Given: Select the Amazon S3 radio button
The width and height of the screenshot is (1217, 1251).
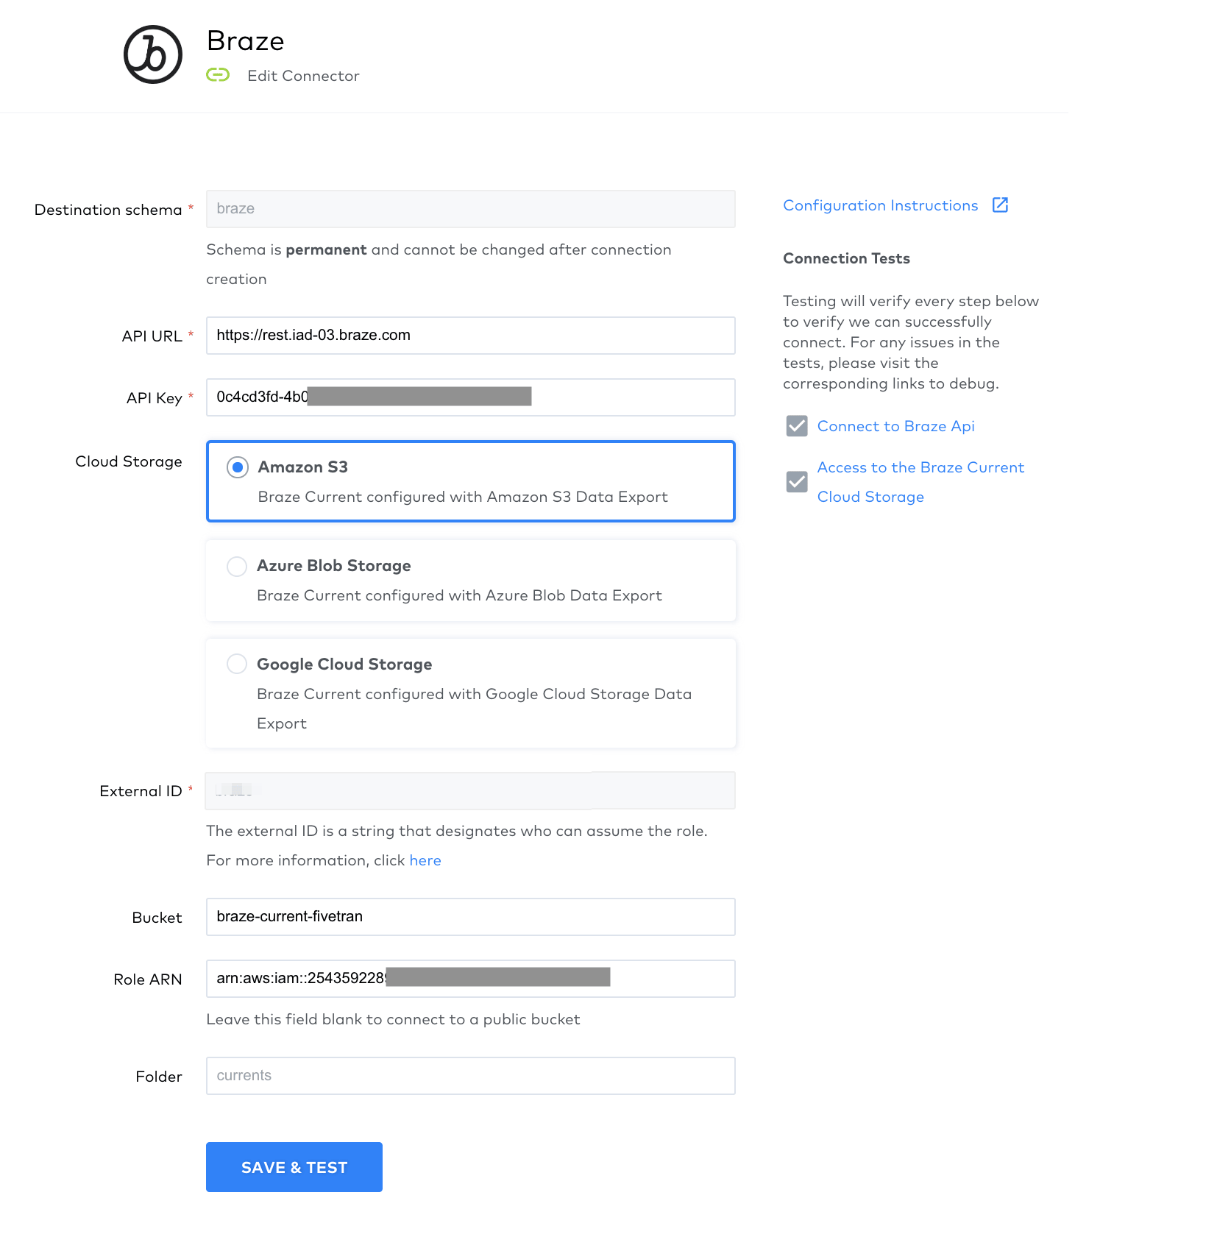Looking at the screenshot, I should (237, 467).
